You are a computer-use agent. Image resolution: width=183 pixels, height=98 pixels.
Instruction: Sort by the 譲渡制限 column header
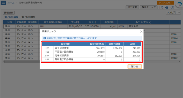click(x=33, y=22)
